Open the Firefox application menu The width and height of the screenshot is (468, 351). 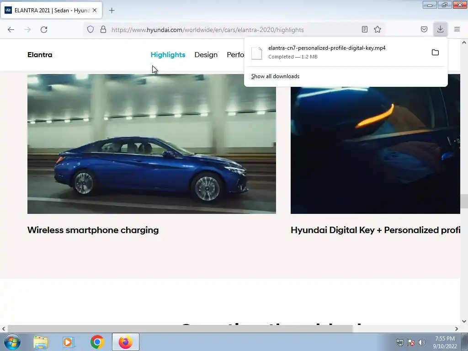click(457, 29)
